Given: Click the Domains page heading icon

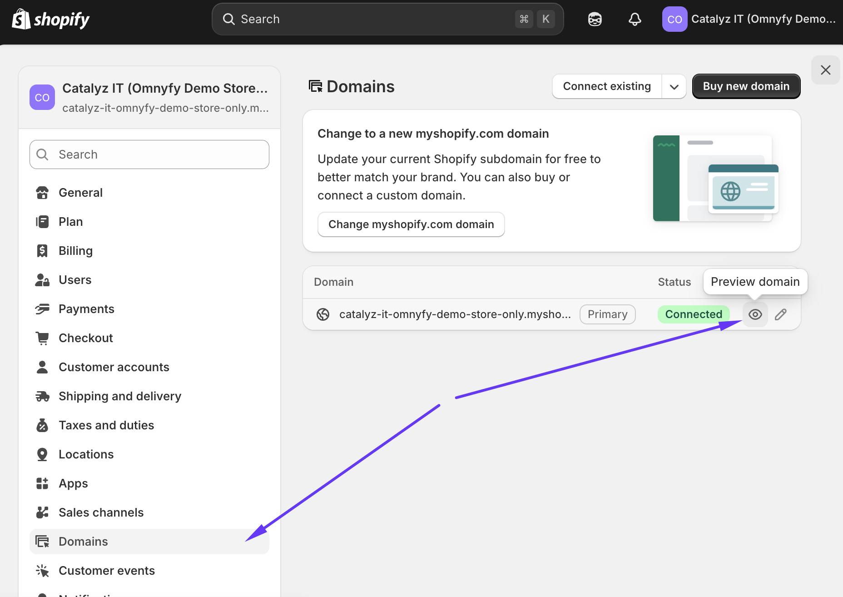Looking at the screenshot, I should point(315,86).
